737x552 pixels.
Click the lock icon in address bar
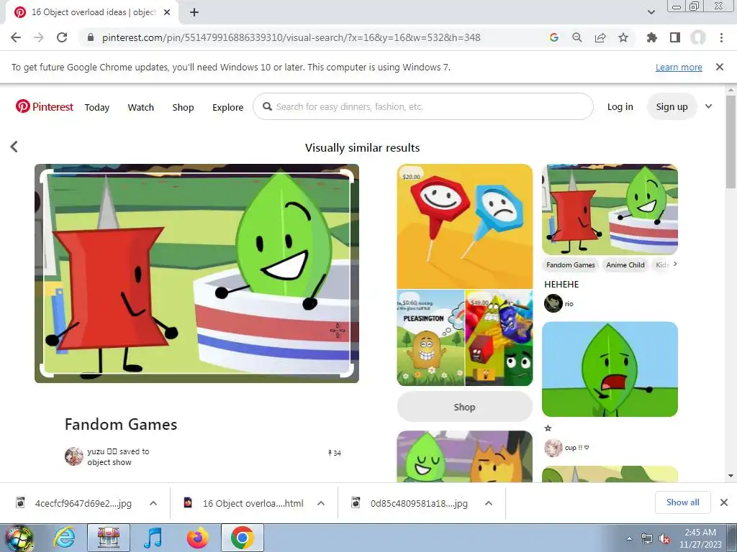pyautogui.click(x=91, y=37)
